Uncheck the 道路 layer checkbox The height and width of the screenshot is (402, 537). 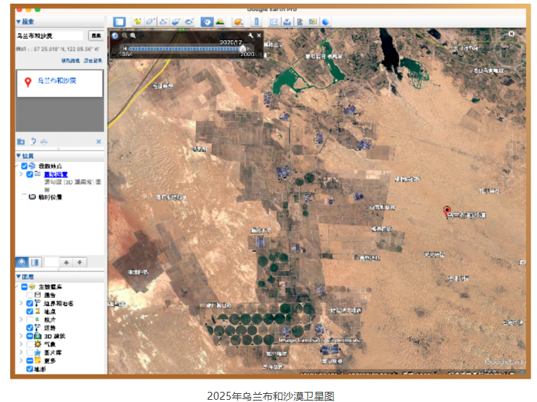(30, 328)
